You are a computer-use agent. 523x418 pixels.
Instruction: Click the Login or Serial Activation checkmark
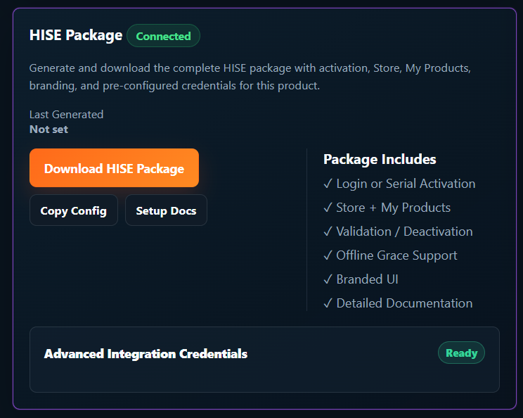point(328,183)
